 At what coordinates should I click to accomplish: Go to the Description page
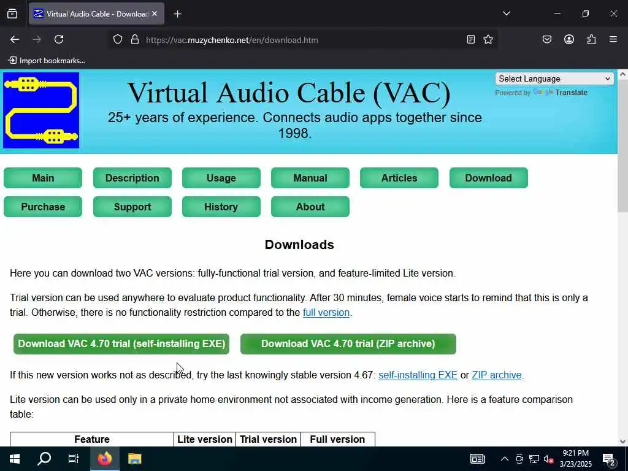(132, 178)
